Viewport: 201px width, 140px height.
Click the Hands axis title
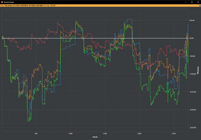95,137
